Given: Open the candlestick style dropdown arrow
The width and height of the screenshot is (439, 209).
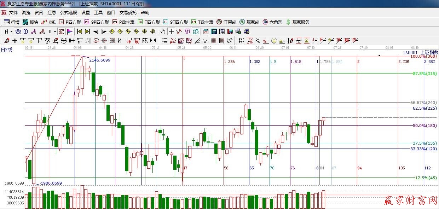Looking at the screenshot, I should 54,31.
